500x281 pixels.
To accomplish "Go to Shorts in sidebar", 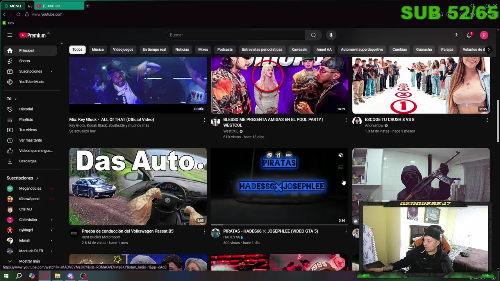I will [x=30, y=61].
